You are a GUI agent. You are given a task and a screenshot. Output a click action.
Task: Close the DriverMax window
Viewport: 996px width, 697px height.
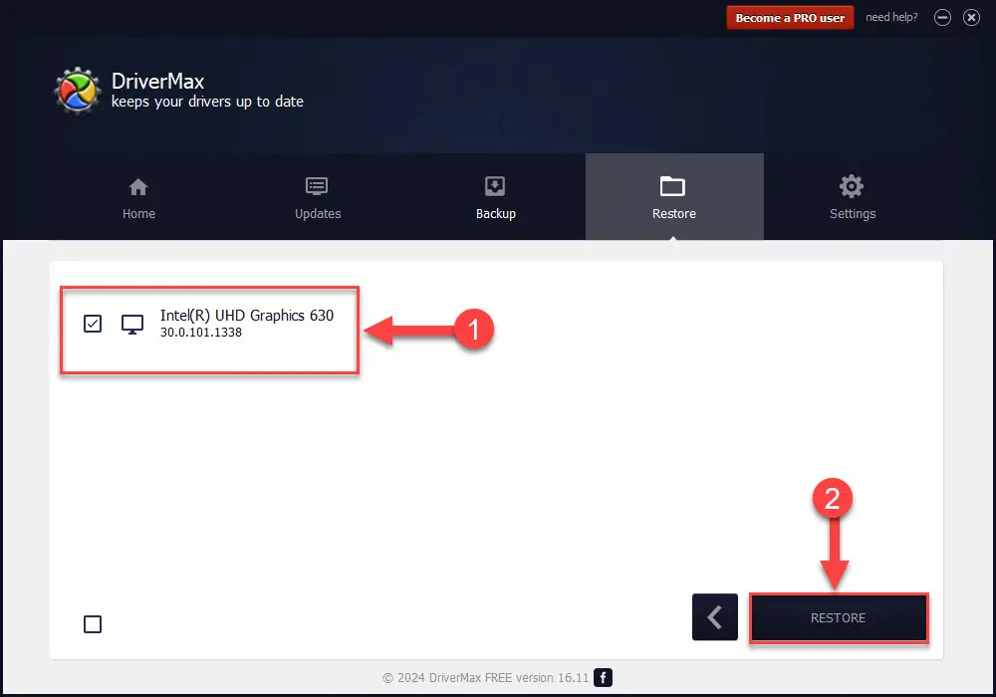pos(971,18)
